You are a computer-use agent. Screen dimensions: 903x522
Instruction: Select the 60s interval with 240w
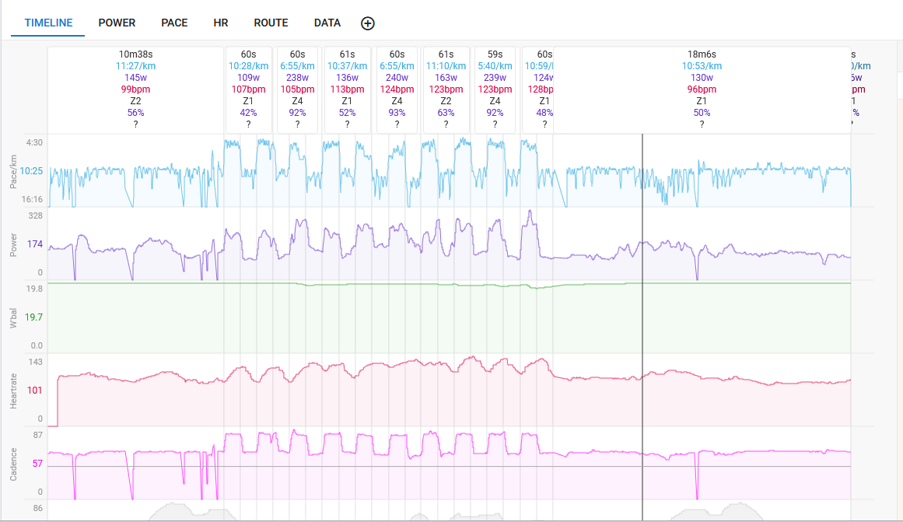pyautogui.click(x=397, y=90)
